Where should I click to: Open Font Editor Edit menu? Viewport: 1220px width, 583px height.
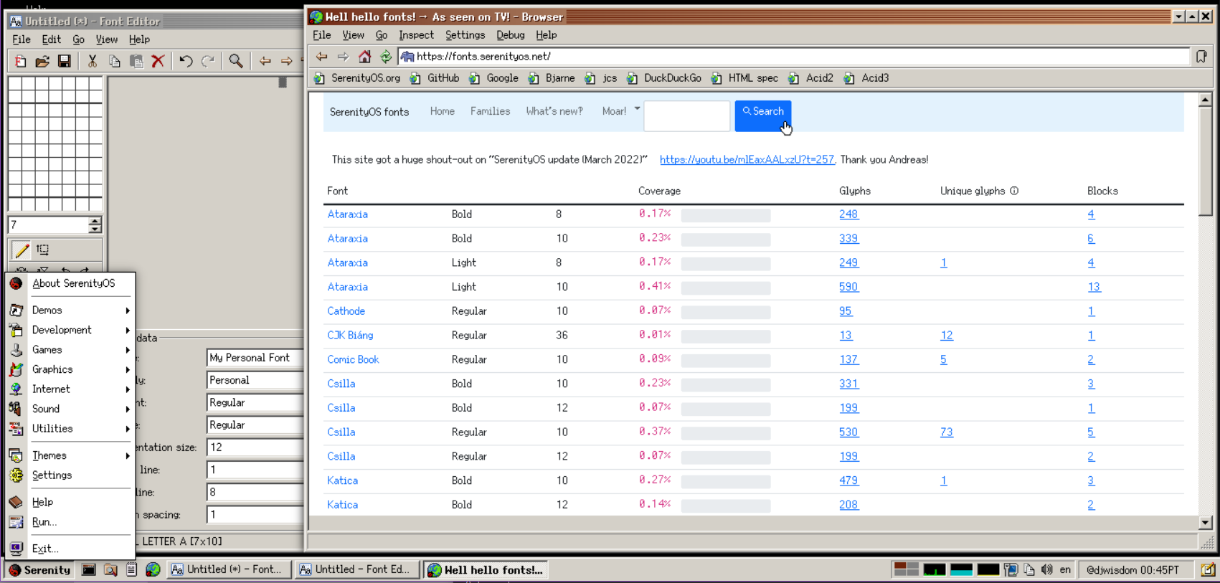51,39
